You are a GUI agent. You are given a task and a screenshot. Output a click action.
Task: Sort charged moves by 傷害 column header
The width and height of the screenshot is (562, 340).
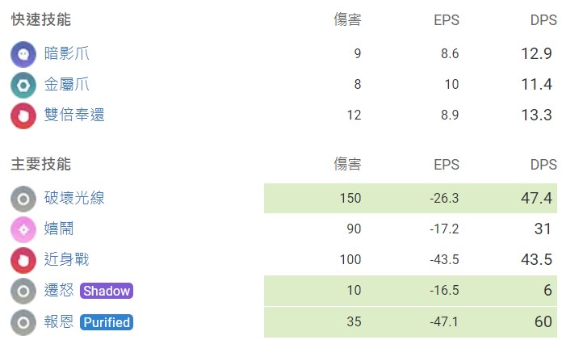coord(347,165)
